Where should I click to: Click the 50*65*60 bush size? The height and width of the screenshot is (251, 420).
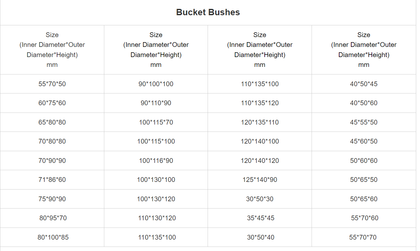tap(364, 199)
